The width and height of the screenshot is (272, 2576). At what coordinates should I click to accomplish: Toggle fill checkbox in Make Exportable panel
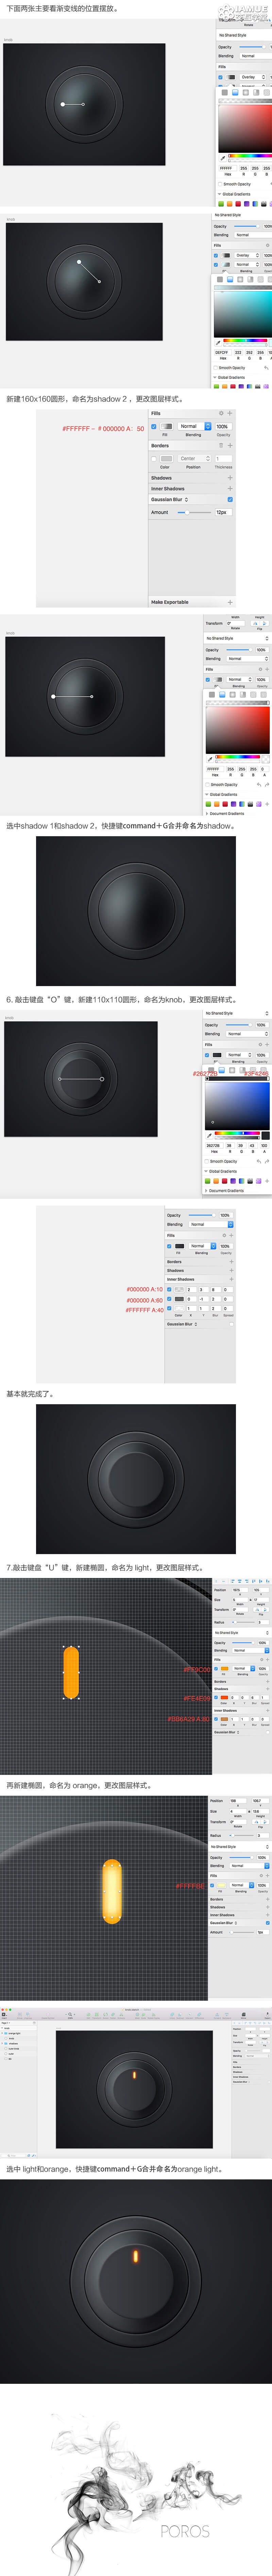153,427
